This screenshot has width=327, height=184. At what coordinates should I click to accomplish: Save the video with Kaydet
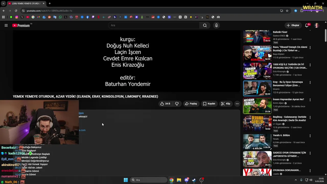[209, 104]
